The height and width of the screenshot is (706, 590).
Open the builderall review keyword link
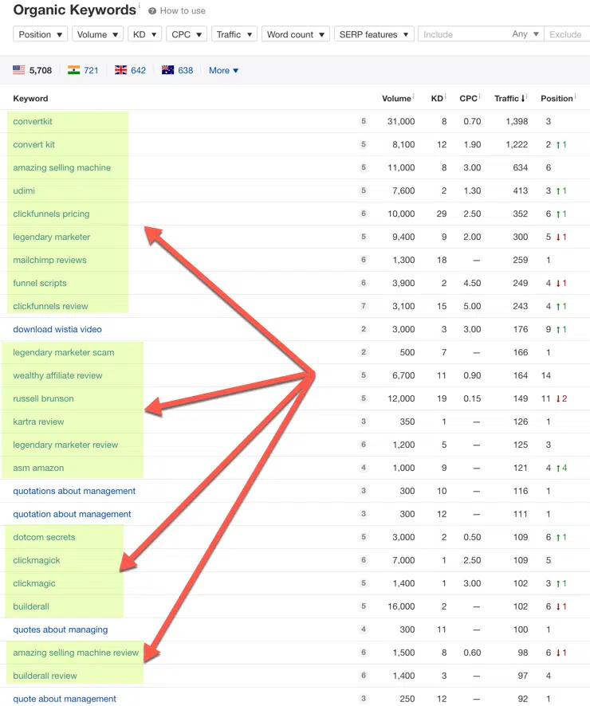pyautogui.click(x=45, y=676)
